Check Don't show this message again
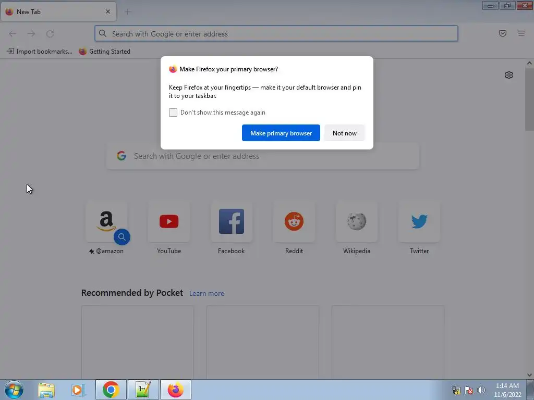The image size is (534, 400). 173,113
